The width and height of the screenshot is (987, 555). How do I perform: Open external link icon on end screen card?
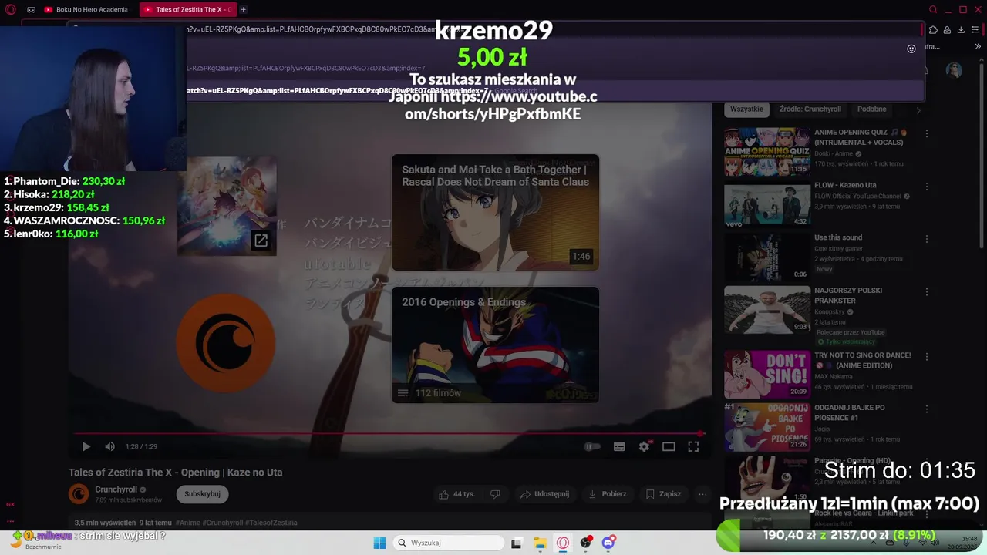point(261,241)
